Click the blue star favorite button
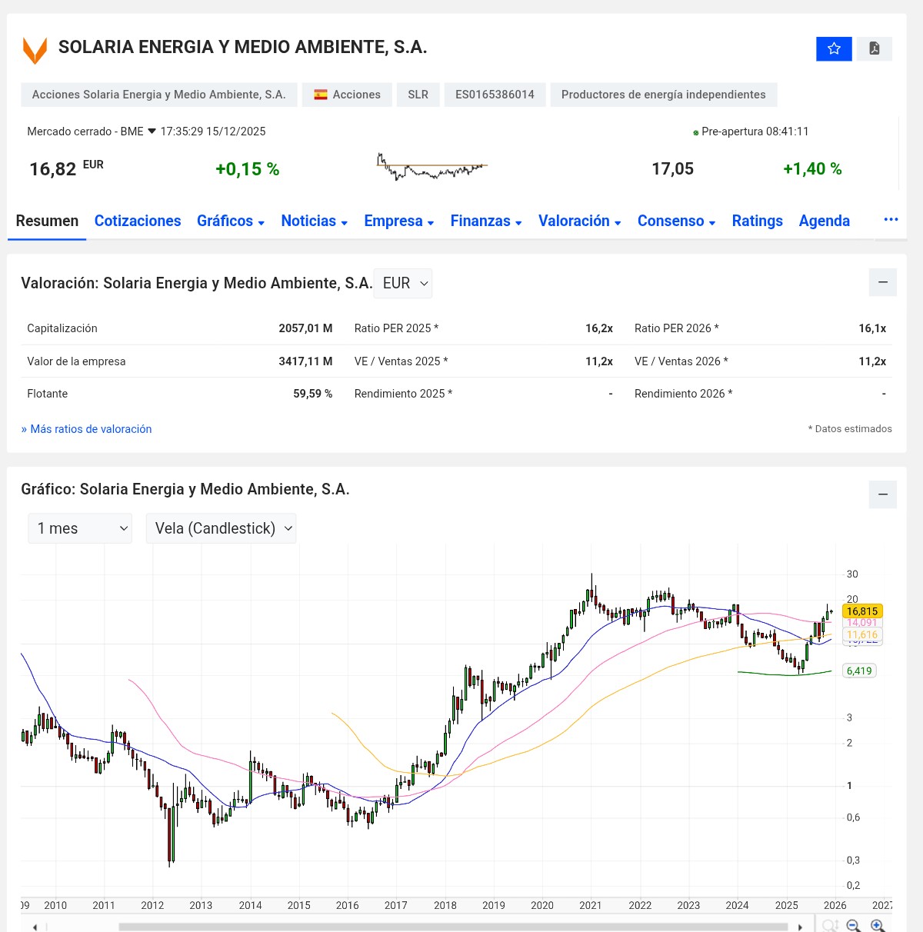The image size is (923, 932). pos(834,48)
